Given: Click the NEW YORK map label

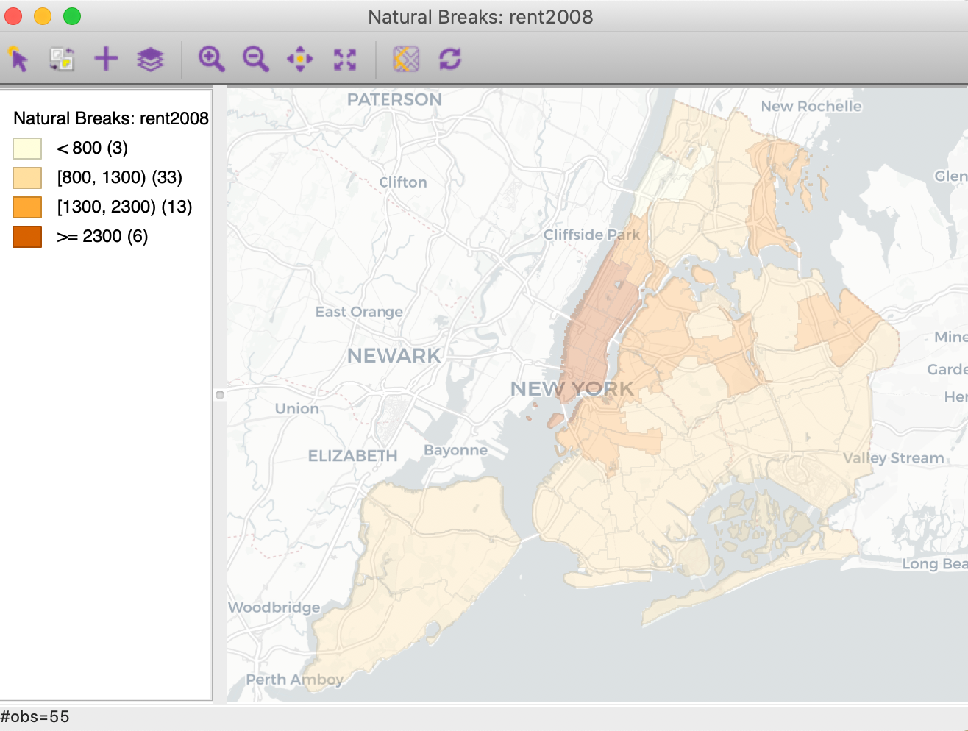Looking at the screenshot, I should click(x=572, y=388).
